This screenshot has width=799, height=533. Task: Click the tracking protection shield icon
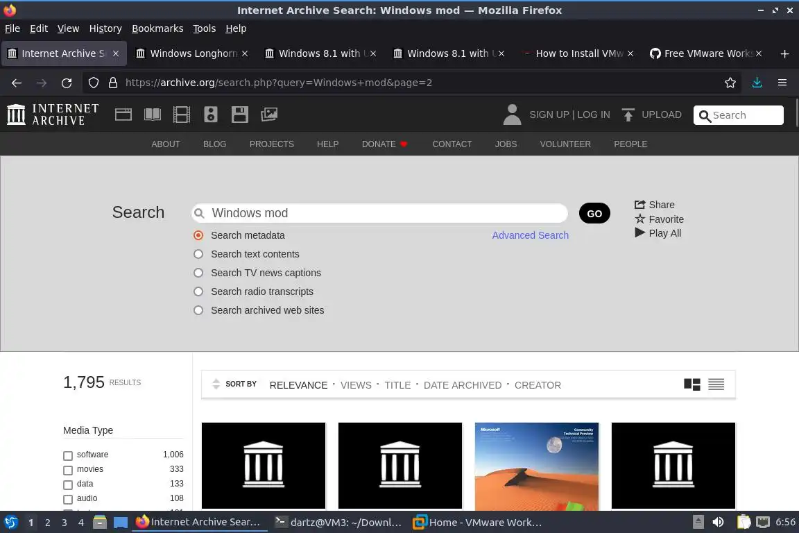pyautogui.click(x=93, y=83)
